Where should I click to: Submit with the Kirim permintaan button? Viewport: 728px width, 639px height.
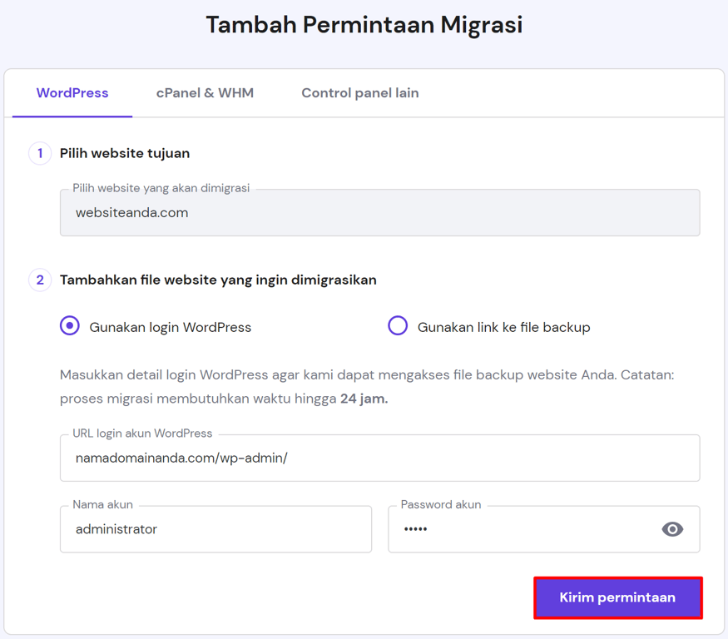tap(617, 597)
